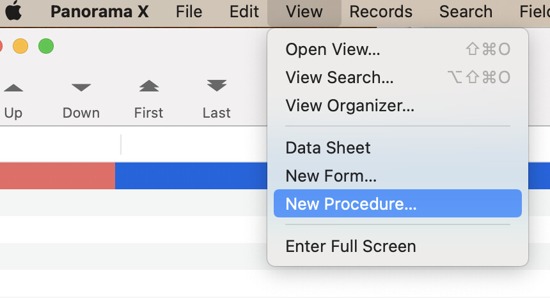The height and width of the screenshot is (298, 550).
Task: Open the File menu
Action: (189, 12)
